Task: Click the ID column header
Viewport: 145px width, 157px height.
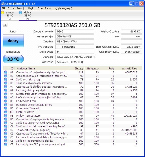Action: point(12,68)
